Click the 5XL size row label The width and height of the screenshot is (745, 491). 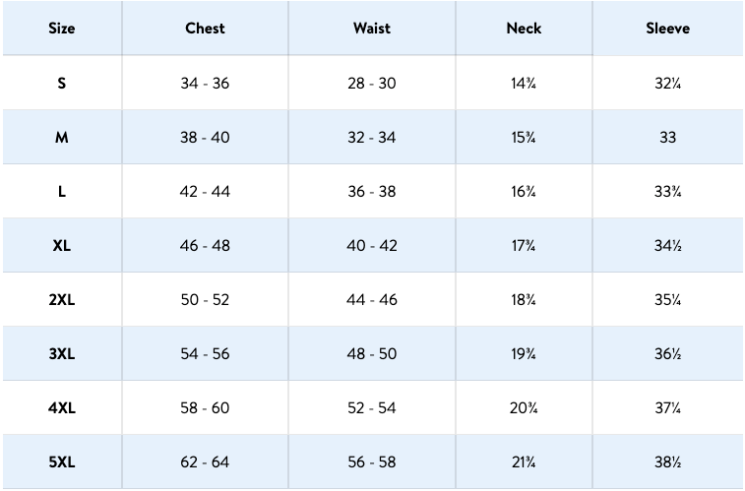click(62, 462)
